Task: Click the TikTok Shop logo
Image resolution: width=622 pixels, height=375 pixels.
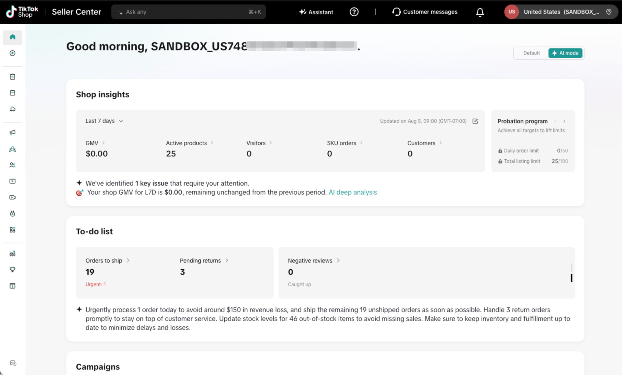Action: [22, 12]
